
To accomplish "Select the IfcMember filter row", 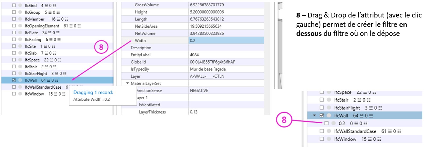I will point(34,19).
